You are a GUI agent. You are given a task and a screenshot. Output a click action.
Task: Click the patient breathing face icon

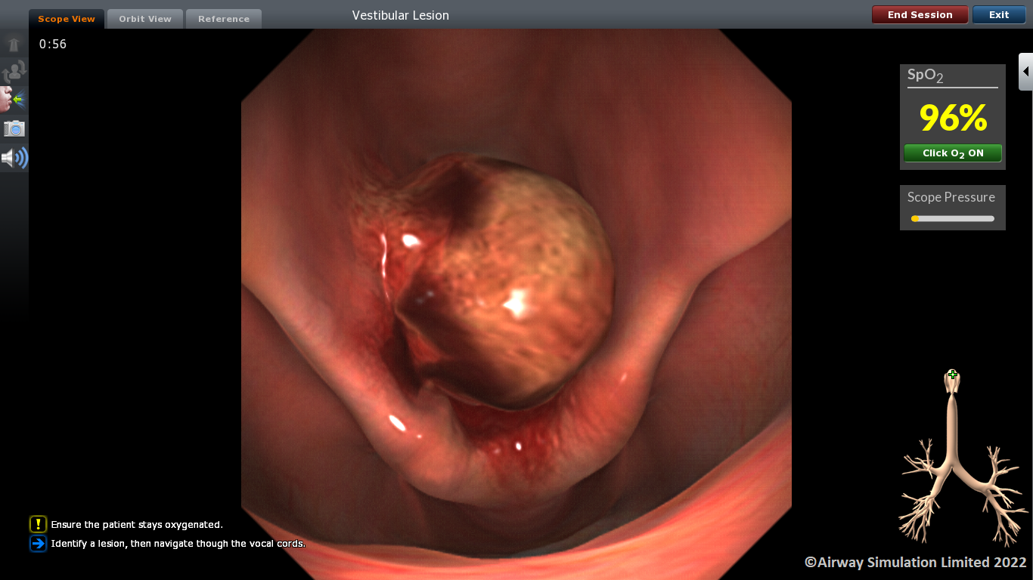(14, 100)
